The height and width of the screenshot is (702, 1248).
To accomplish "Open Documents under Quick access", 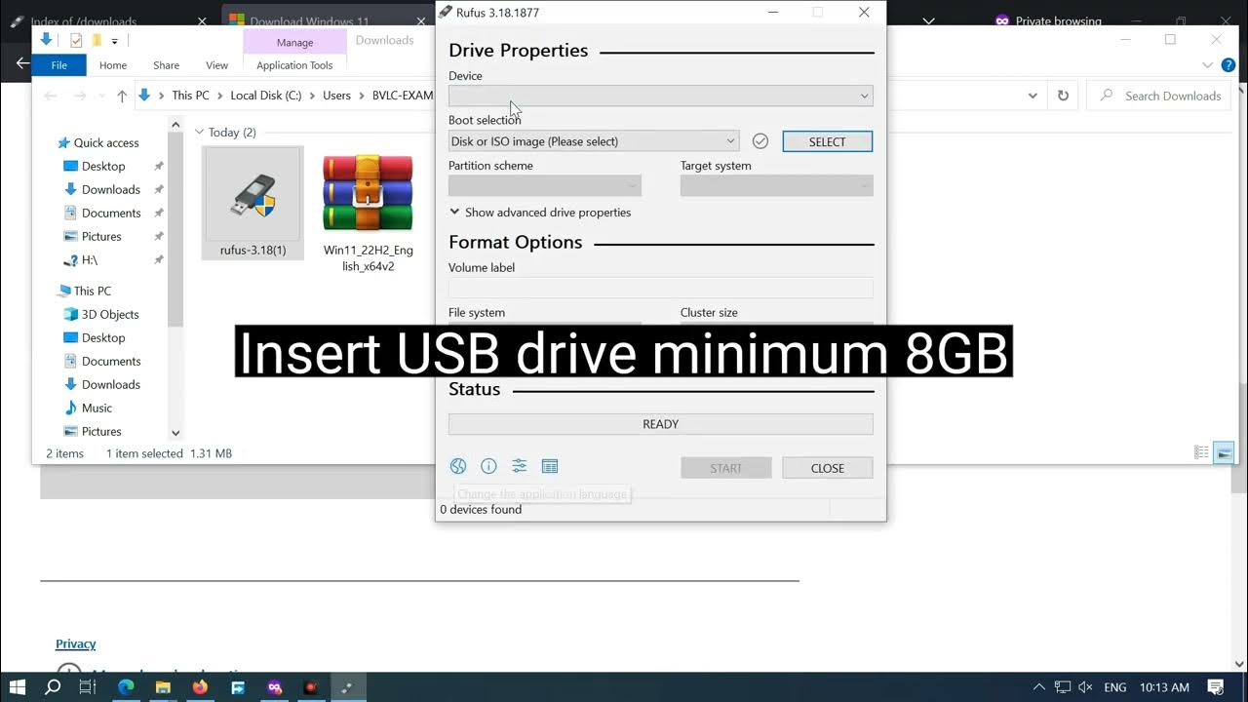I will 111,213.
